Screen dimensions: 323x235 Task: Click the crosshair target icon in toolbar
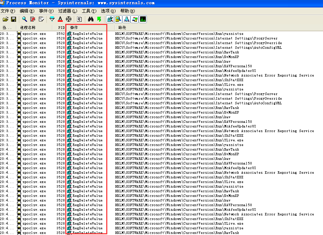coord(68,19)
